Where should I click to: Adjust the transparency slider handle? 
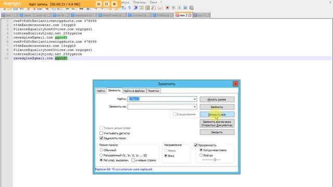click(215, 159)
